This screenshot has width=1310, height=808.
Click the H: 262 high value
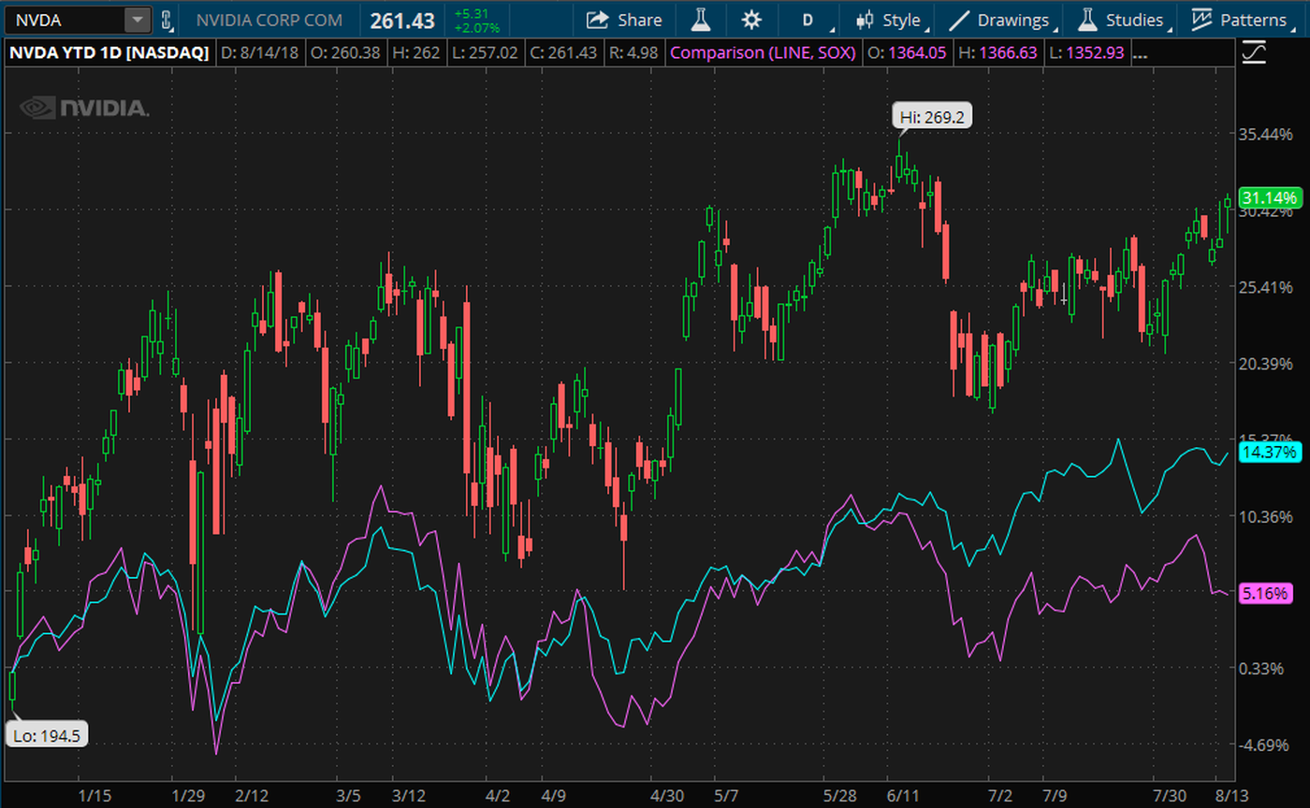415,53
